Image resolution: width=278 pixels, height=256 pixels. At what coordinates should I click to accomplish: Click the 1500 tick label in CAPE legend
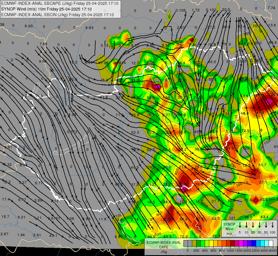click(x=239, y=251)
